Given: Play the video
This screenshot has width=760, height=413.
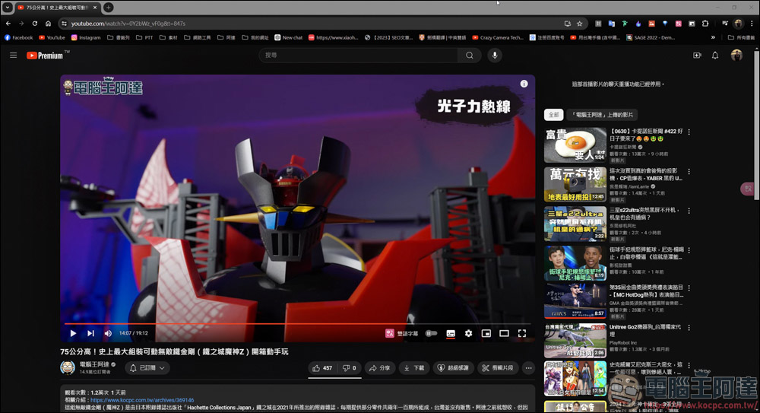Looking at the screenshot, I should click(73, 333).
